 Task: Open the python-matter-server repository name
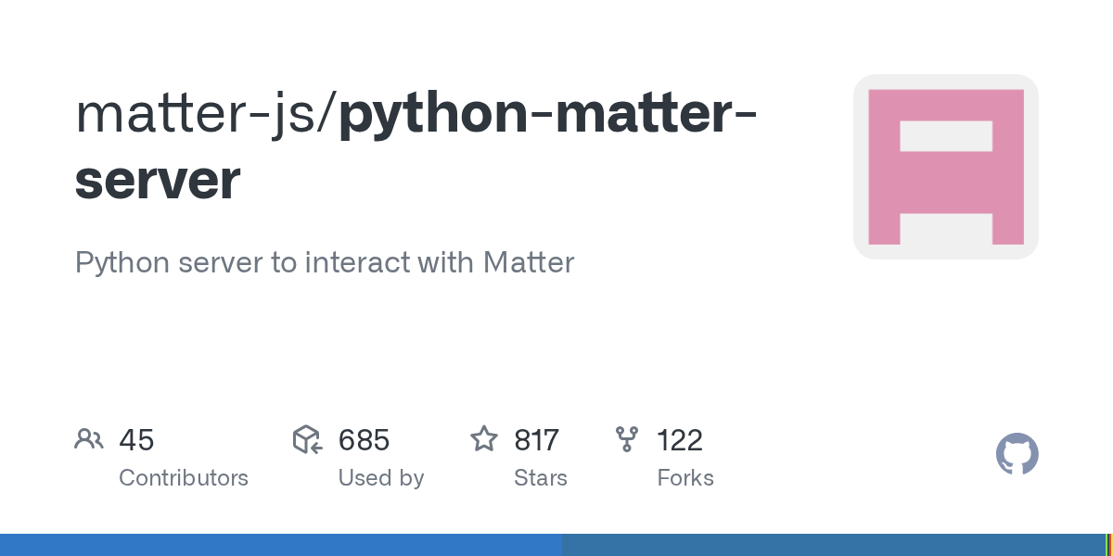[547, 112]
